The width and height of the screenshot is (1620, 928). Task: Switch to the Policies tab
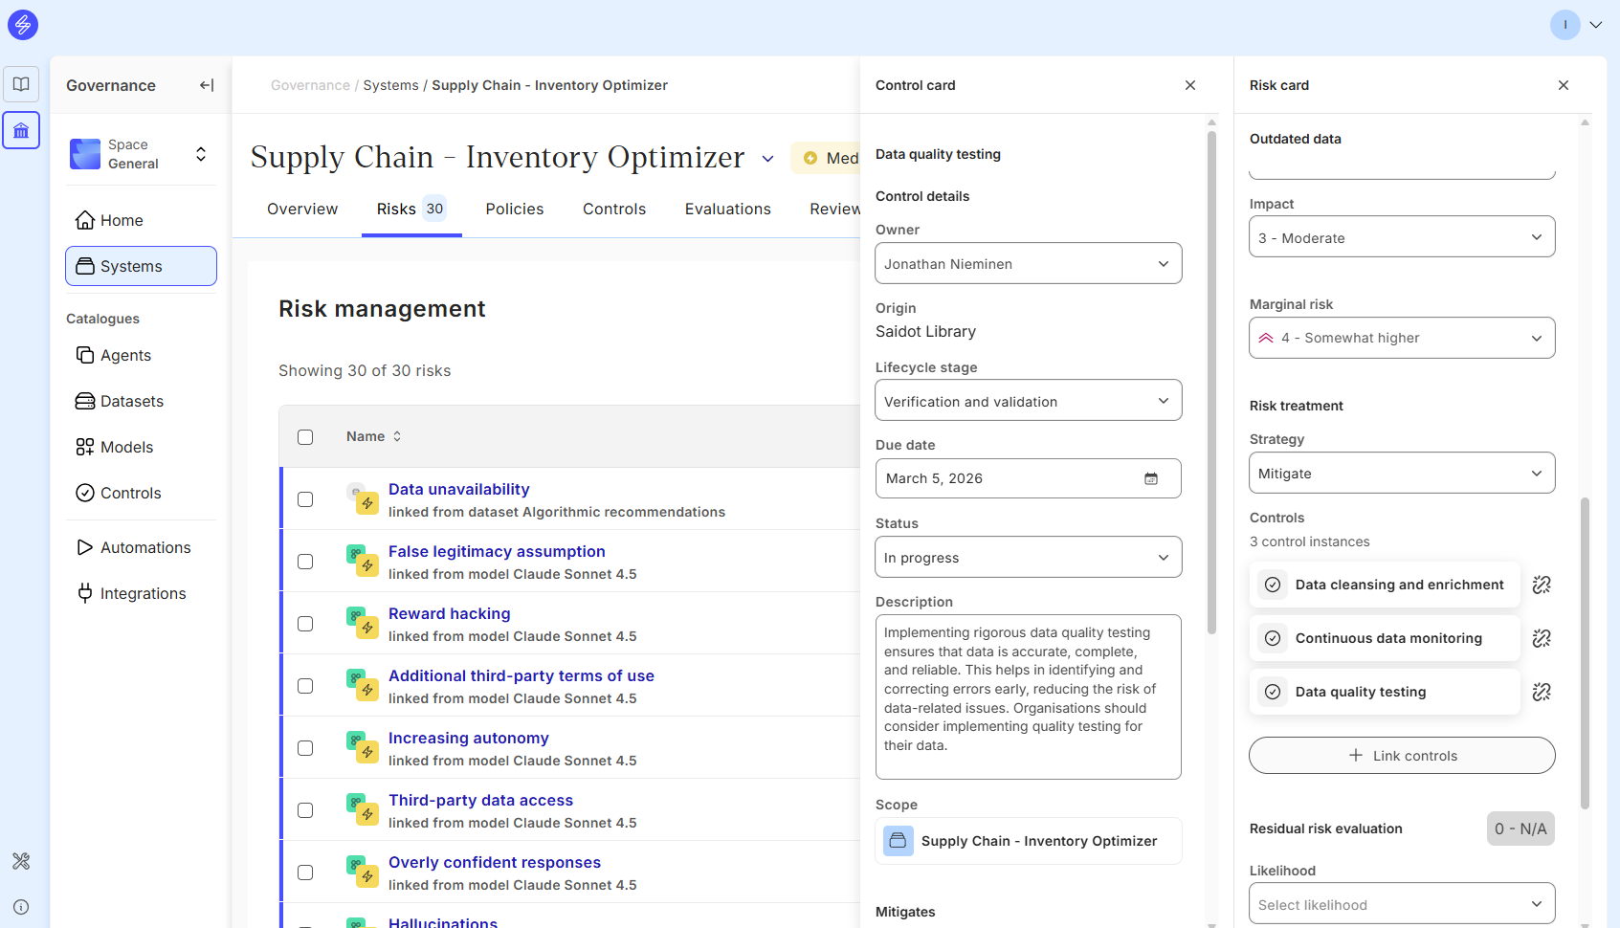point(514,209)
